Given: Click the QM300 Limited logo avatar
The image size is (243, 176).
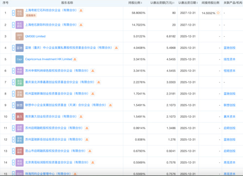Looking at the screenshot, I should (19, 36).
